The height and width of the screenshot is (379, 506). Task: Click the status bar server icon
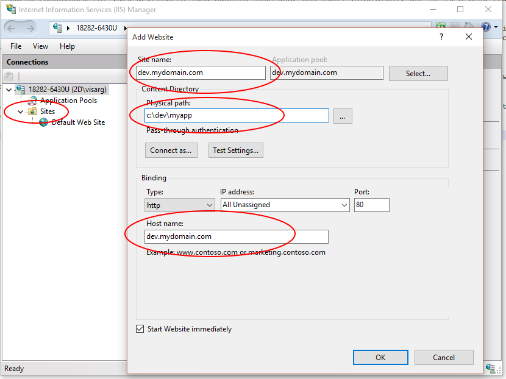point(490,367)
